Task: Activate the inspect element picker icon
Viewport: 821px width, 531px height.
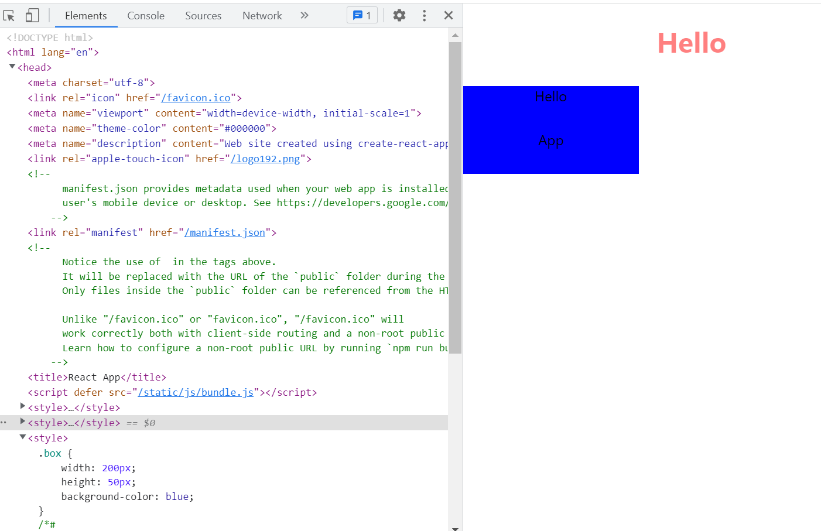Action: [9, 16]
